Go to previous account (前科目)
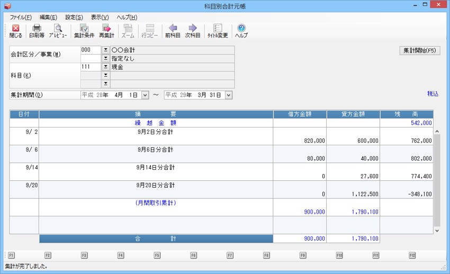 click(173, 31)
